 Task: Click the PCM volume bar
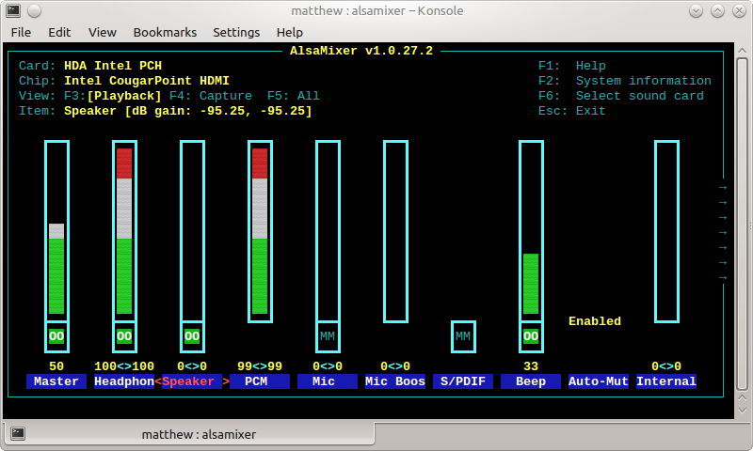tap(260, 231)
